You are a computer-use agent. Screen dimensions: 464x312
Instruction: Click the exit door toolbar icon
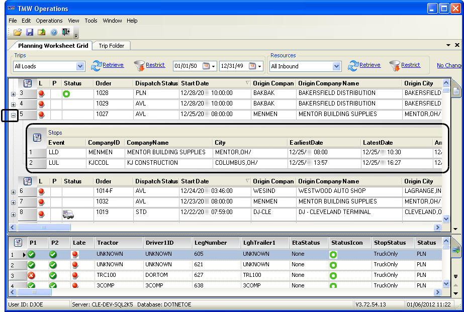point(66,32)
